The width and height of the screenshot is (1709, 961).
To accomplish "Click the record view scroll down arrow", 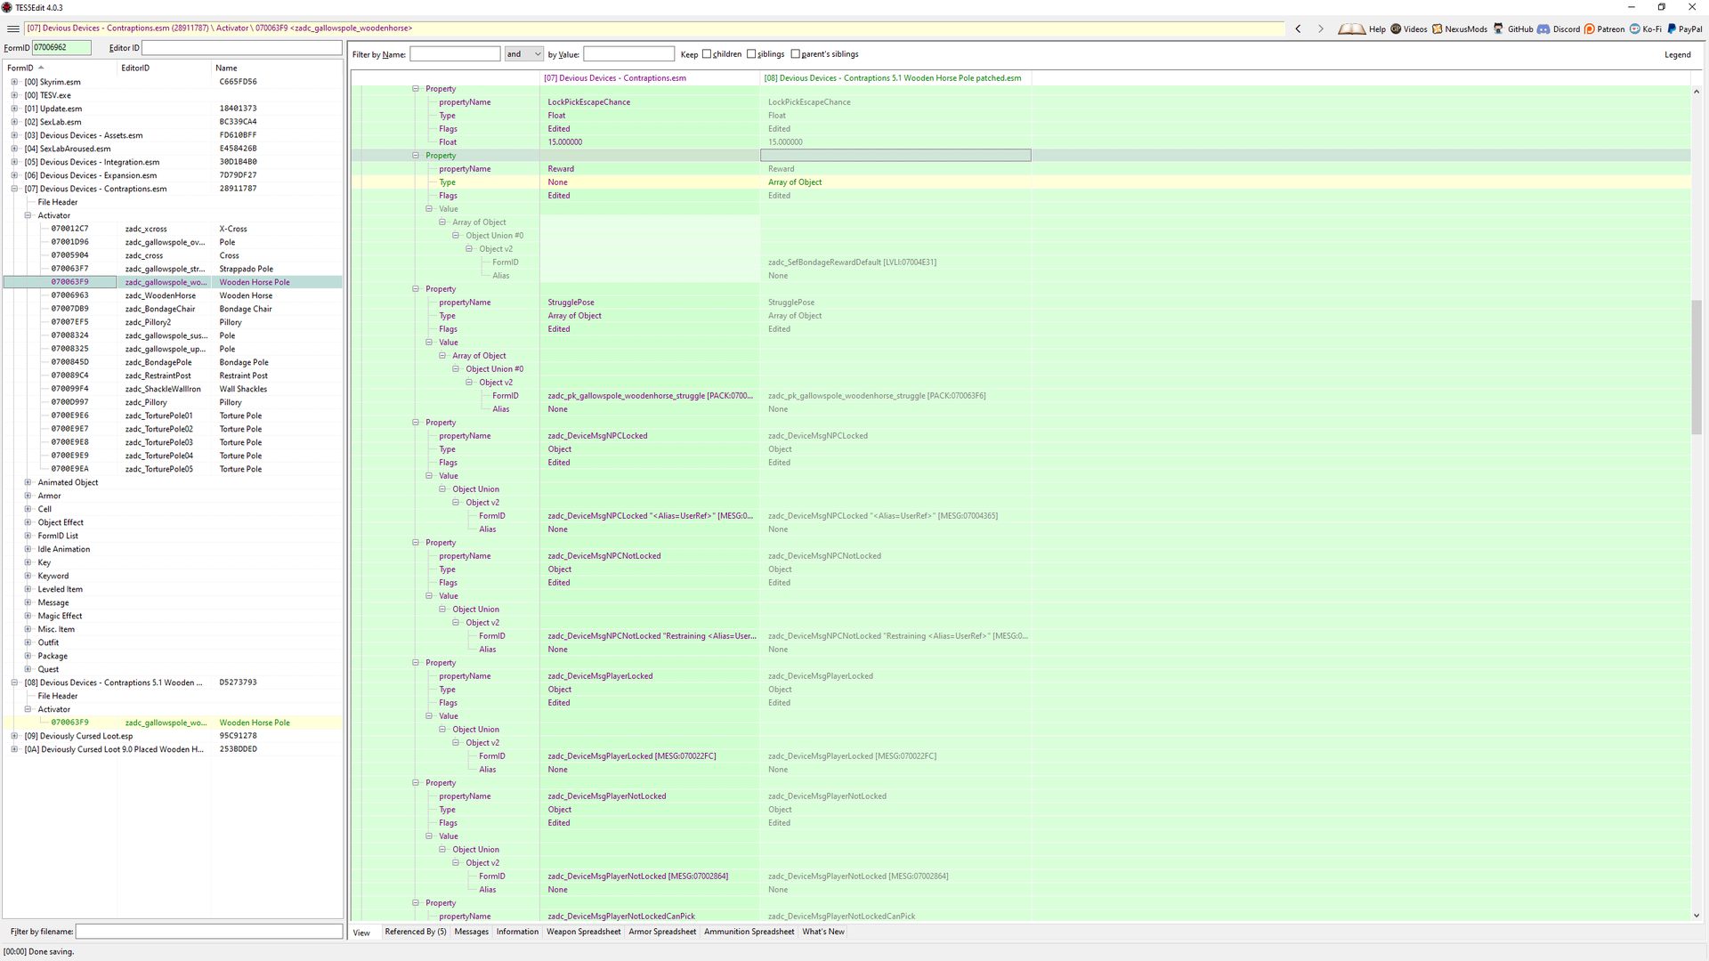I will 1696,915.
